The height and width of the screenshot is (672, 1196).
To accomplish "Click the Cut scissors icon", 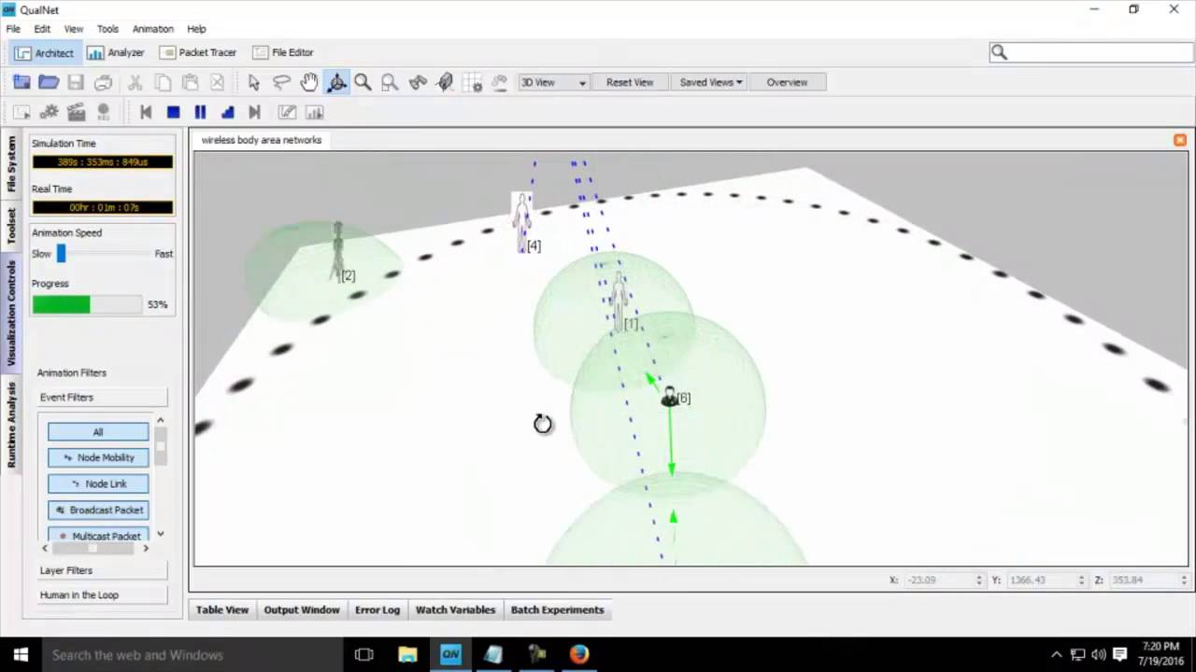I will click(x=135, y=82).
